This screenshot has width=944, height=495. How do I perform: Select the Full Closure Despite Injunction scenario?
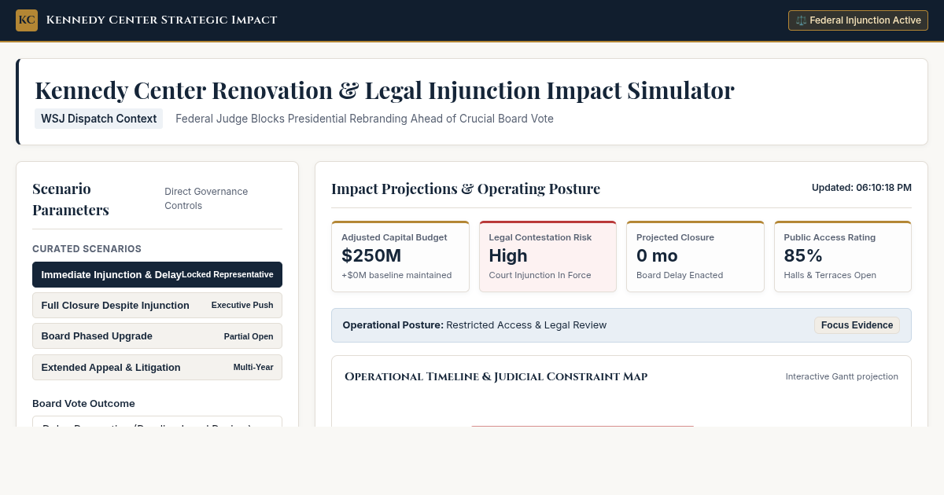(x=157, y=306)
